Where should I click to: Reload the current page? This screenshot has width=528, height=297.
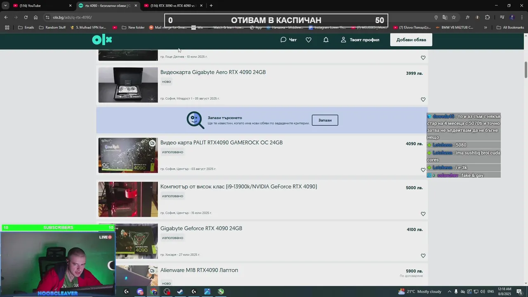26,17
